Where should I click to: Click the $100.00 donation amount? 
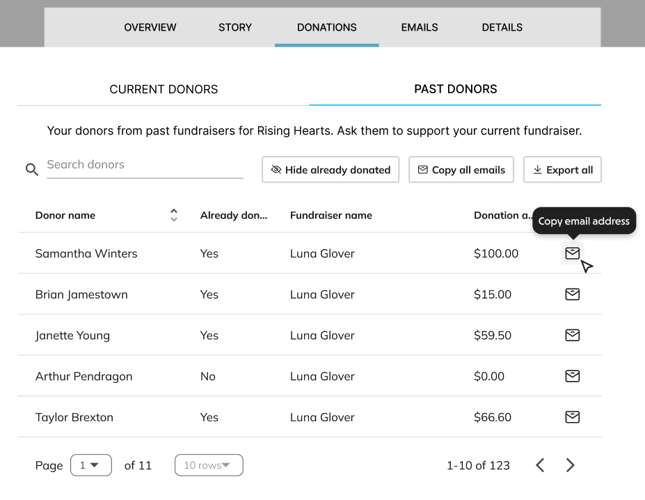click(x=496, y=253)
